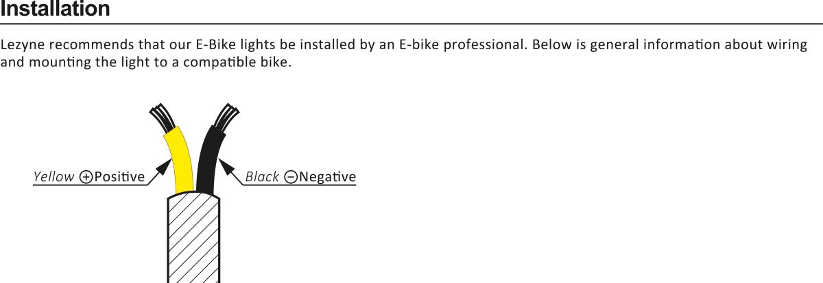Click the circled plus symbol by Positive

pyautogui.click(x=86, y=177)
